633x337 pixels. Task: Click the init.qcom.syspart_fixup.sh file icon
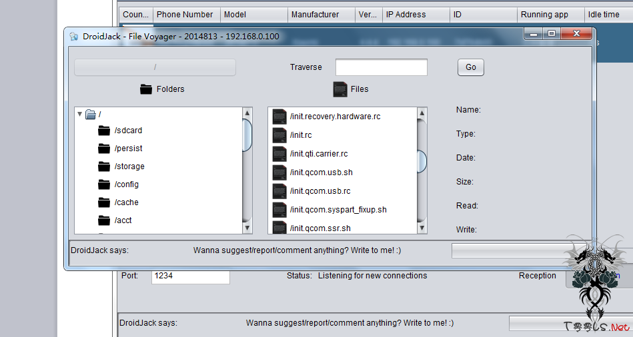279,210
